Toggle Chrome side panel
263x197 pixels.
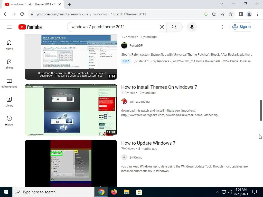241,14
